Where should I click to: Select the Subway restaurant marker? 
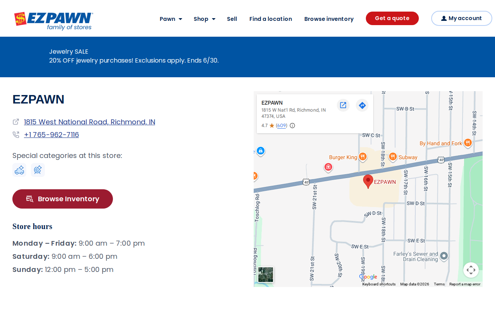393,157
